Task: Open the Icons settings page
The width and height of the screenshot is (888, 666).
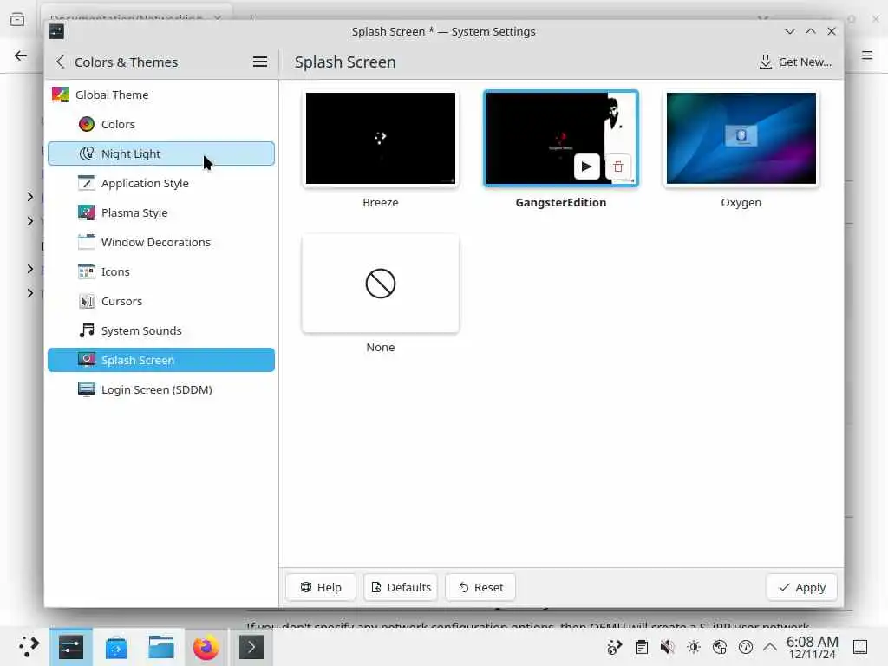Action: (x=160, y=271)
